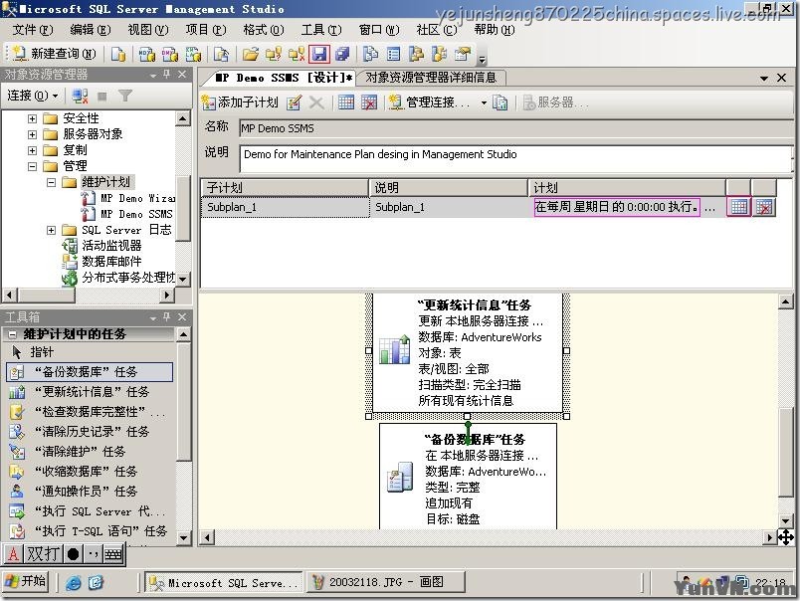This screenshot has width=800, height=601.
Task: Open the 项目(P) menu
Action: pyautogui.click(x=206, y=30)
